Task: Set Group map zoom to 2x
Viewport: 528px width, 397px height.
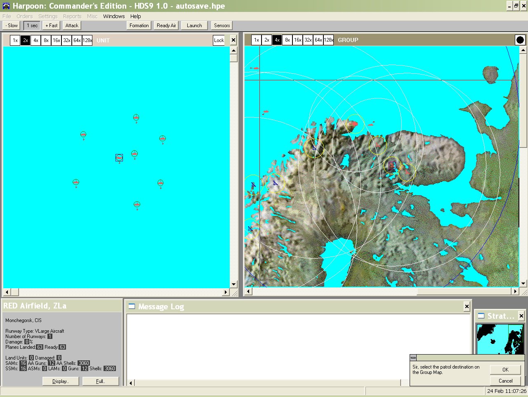Action: (x=266, y=40)
